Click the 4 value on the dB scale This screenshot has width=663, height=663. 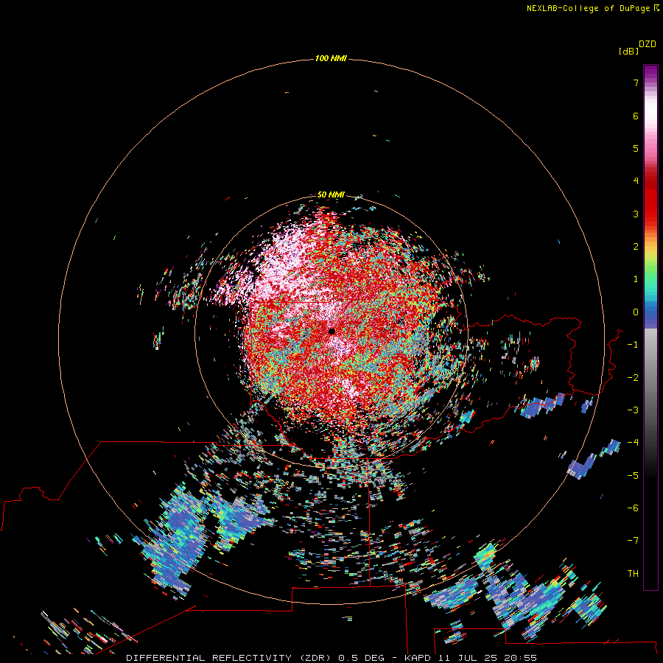coord(636,181)
